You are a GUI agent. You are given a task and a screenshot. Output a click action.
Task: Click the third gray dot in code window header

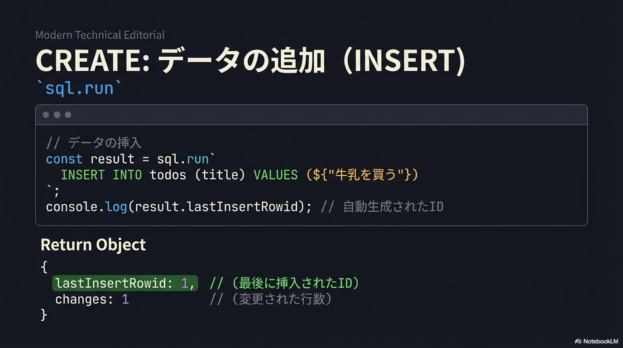(x=68, y=115)
